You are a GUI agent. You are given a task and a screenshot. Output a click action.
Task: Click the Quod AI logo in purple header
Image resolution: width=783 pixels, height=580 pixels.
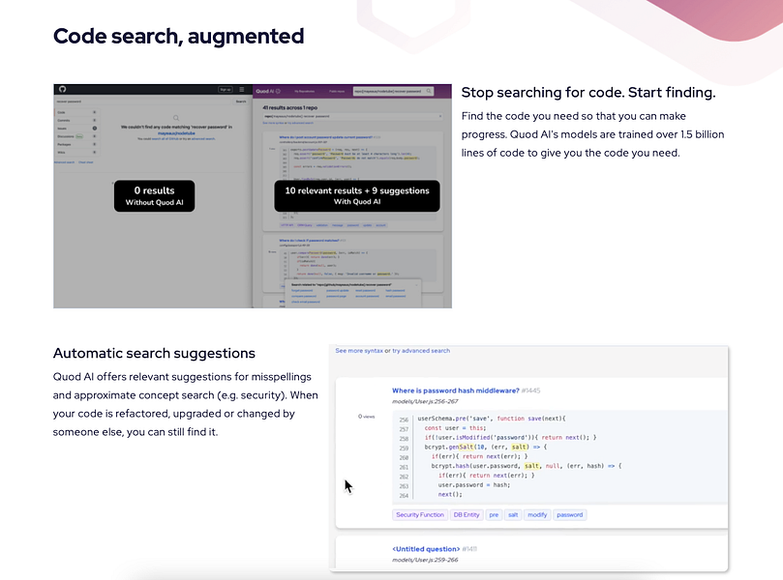point(268,91)
